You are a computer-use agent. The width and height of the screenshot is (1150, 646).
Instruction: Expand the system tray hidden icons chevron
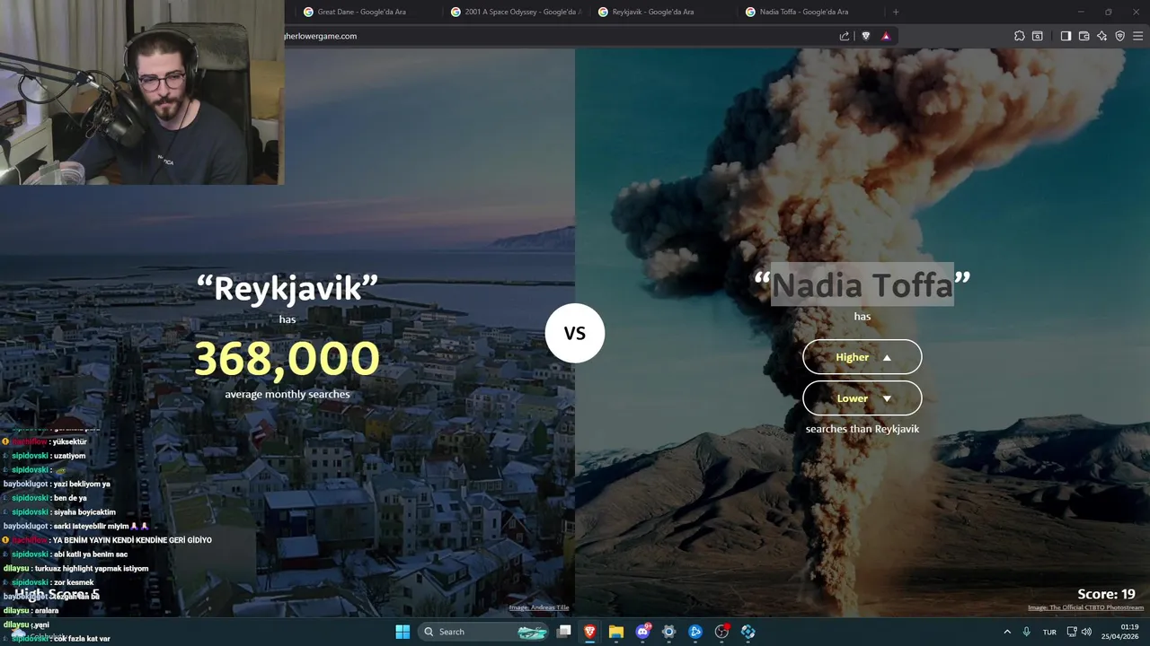(1007, 632)
